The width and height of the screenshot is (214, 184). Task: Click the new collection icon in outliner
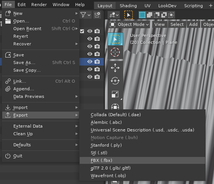(97, 15)
